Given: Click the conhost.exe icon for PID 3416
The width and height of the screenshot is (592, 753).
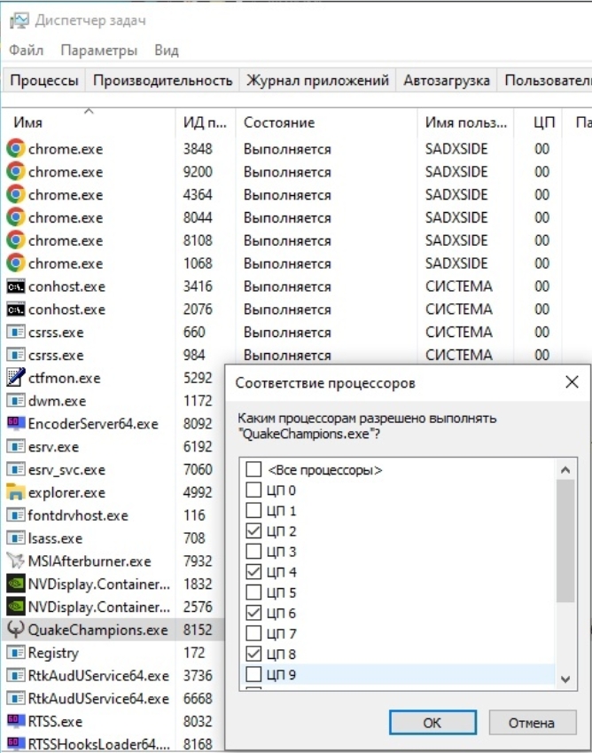Looking at the screenshot, I should 15,286.
